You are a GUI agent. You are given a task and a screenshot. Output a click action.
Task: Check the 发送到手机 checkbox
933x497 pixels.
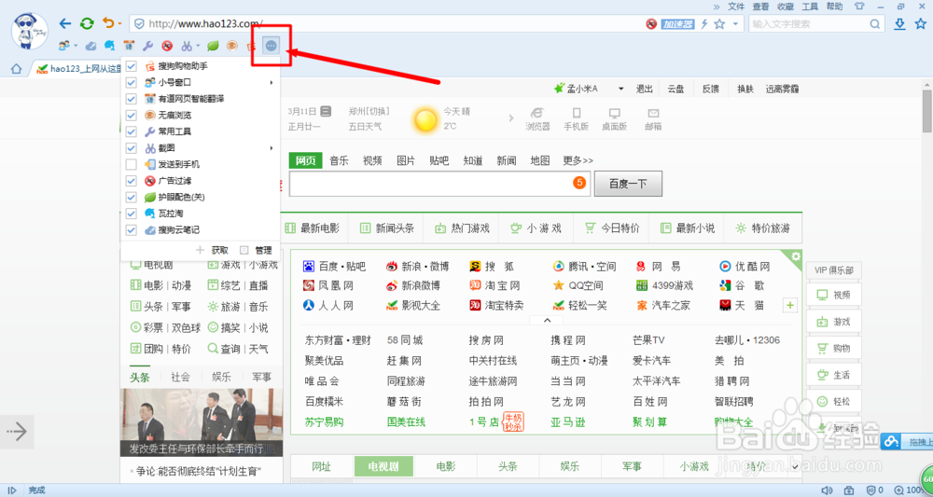tap(132, 164)
